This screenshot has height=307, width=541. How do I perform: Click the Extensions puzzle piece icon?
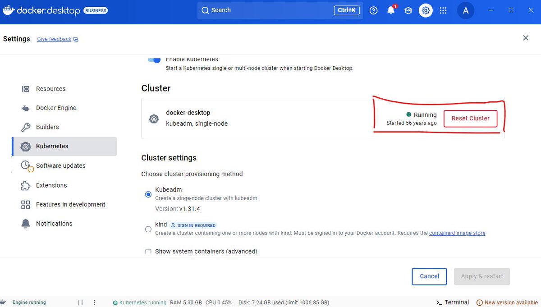pyautogui.click(x=26, y=185)
